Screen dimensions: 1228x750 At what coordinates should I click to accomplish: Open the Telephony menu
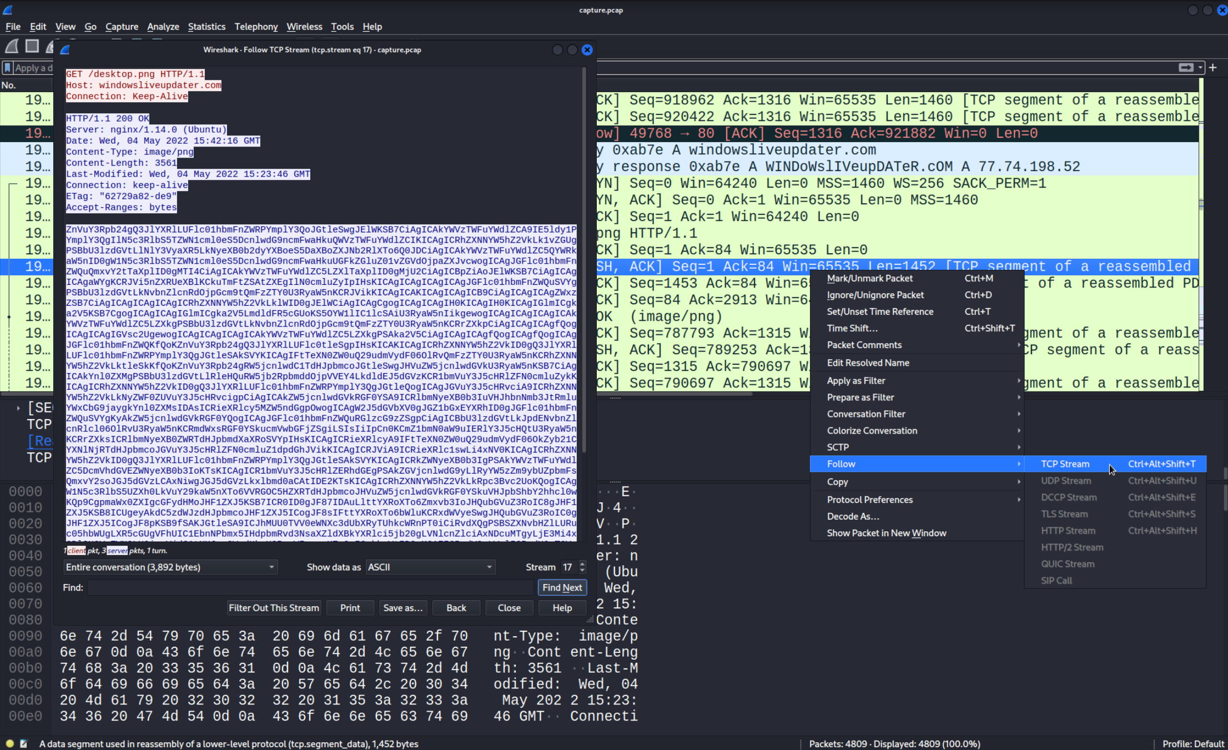[256, 27]
